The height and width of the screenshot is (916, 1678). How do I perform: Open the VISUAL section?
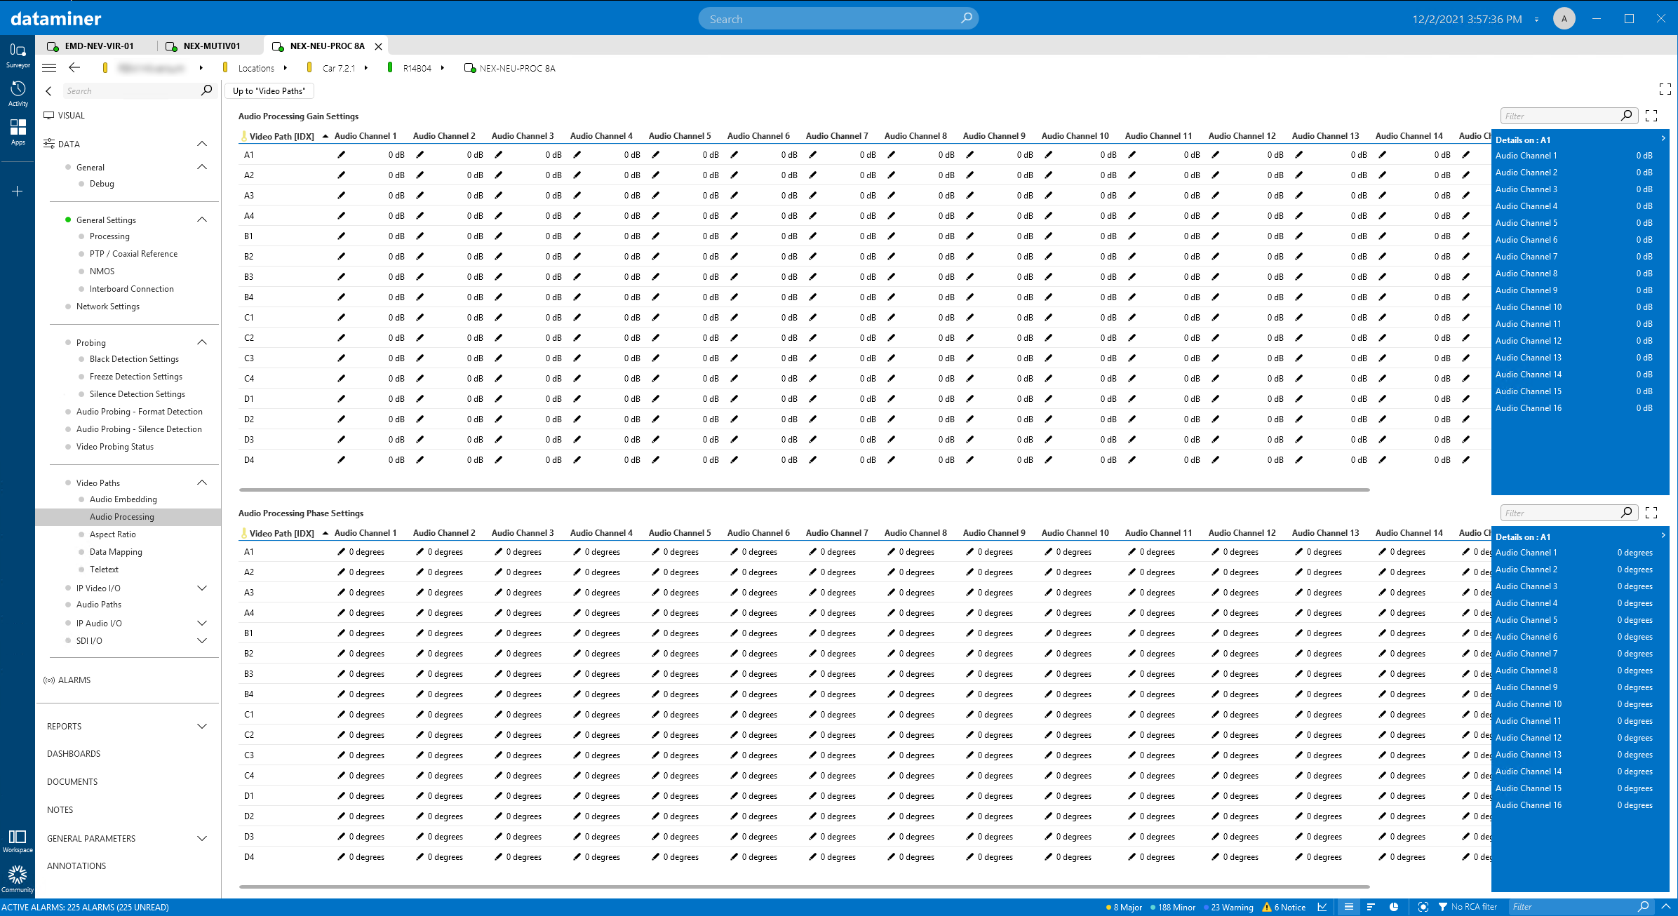pyautogui.click(x=71, y=115)
